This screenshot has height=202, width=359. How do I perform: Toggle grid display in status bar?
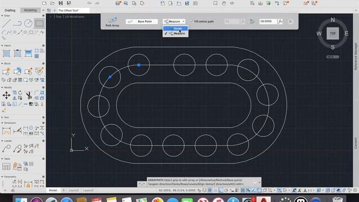tap(209, 190)
